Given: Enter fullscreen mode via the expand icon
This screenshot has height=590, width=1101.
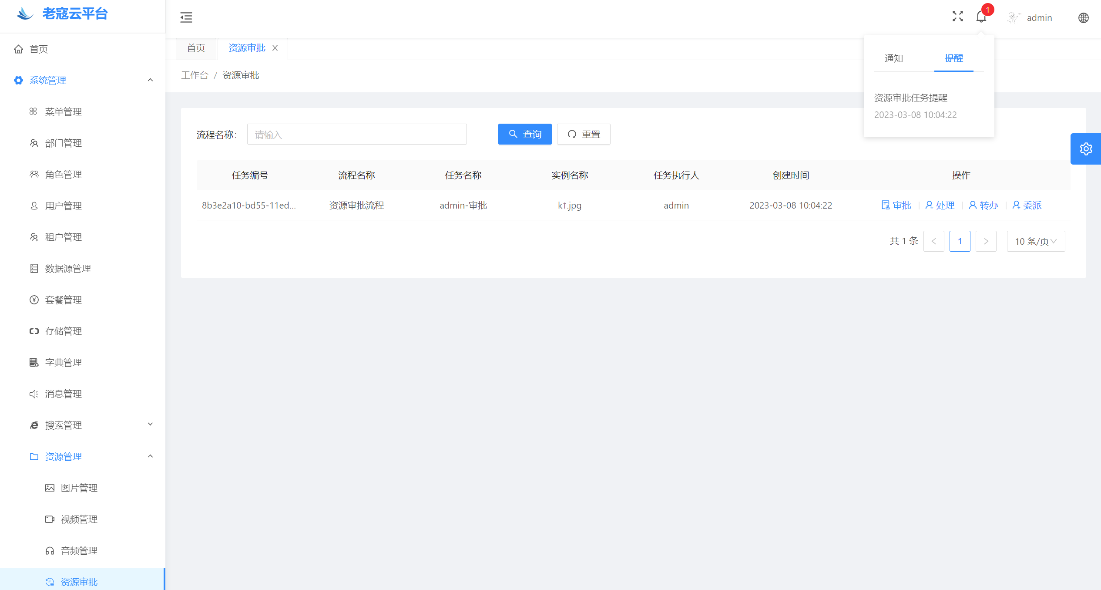Looking at the screenshot, I should (957, 17).
